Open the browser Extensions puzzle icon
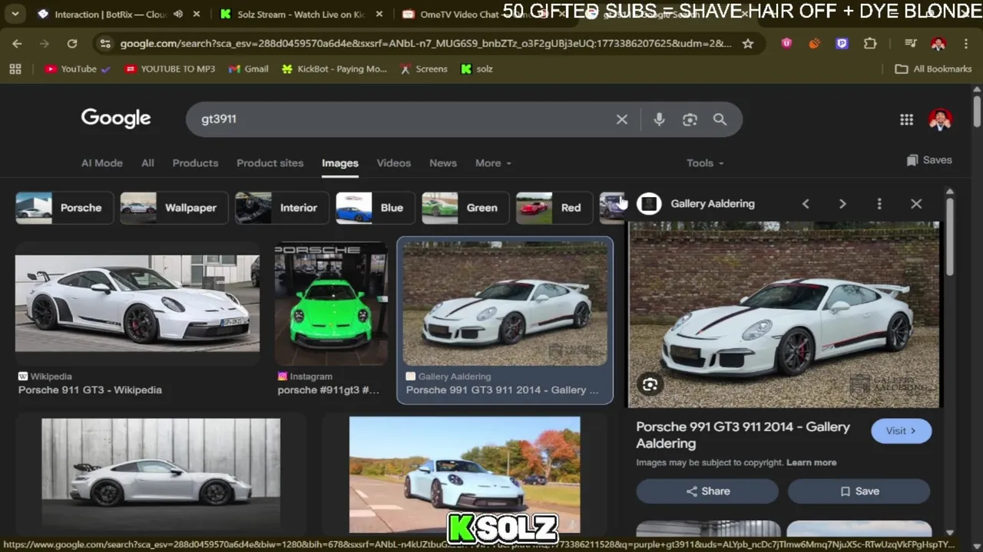Viewport: 983px width, 552px height. pyautogui.click(x=870, y=44)
